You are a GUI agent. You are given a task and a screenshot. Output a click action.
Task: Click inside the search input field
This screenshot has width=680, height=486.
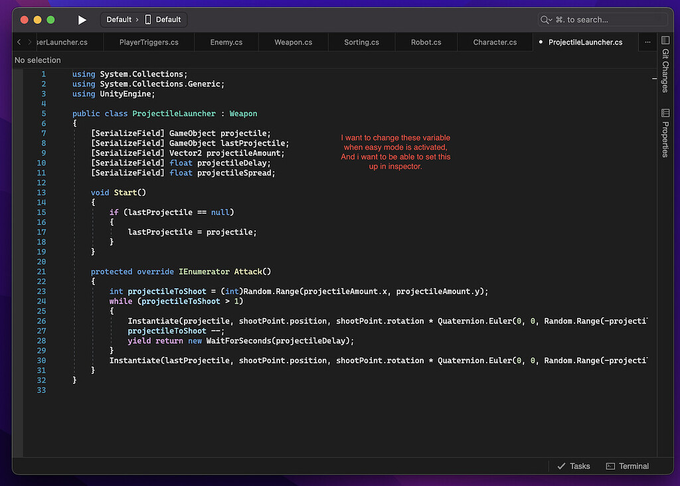(x=604, y=19)
